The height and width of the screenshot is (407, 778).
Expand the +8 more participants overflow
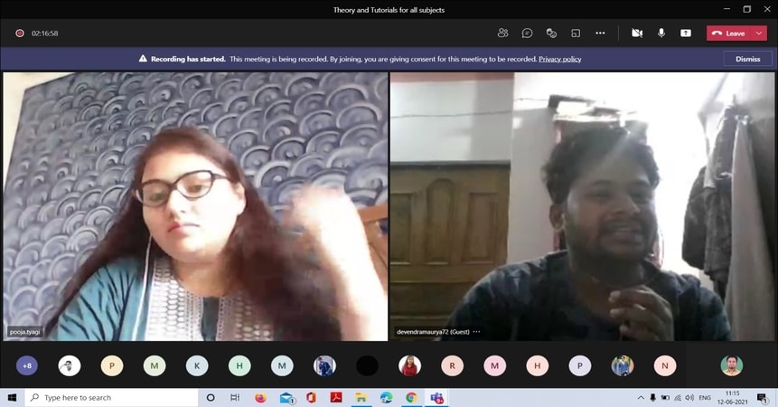pos(27,365)
